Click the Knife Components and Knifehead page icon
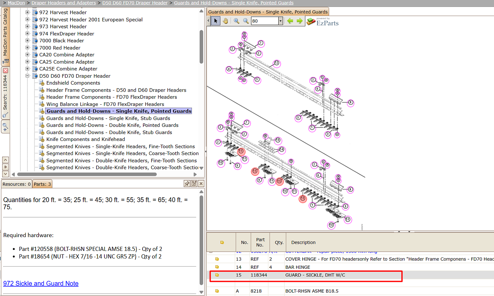This screenshot has width=494, height=296. [42, 139]
